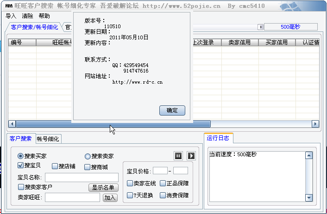Switch to the 客户搜索/帐号细化 tab
The image size is (327, 214).
pos(34,27)
